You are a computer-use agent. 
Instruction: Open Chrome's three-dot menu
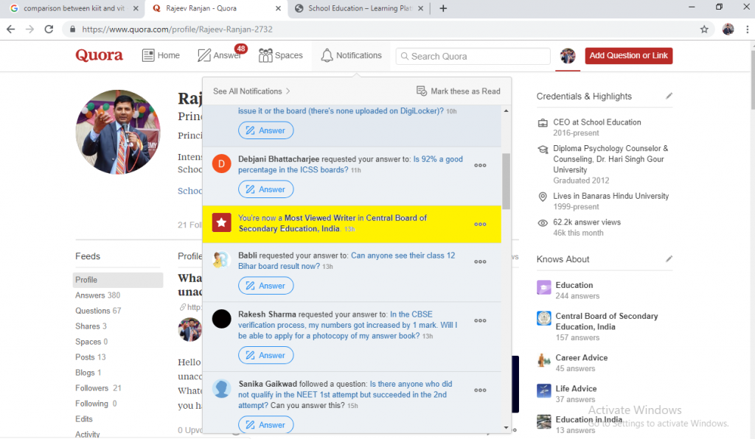point(747,29)
